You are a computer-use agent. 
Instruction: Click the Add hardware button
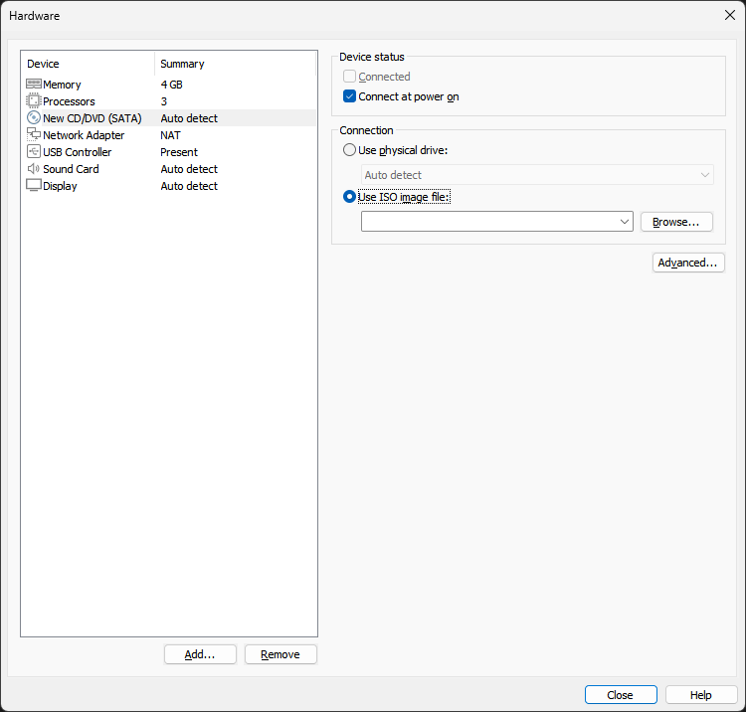pyautogui.click(x=200, y=654)
